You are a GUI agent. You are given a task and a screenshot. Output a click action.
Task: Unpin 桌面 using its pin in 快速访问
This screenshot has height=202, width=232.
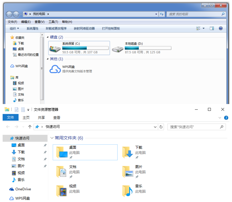pyautogui.click(x=45, y=145)
